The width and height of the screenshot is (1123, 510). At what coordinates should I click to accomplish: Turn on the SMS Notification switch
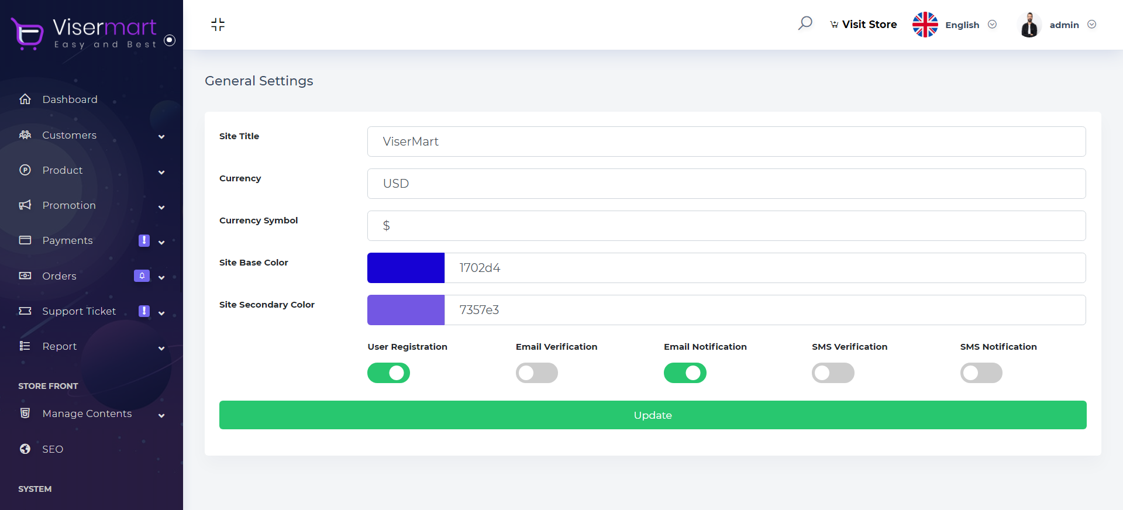[981, 373]
